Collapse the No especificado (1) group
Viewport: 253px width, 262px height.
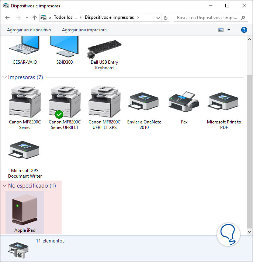coord(5,185)
